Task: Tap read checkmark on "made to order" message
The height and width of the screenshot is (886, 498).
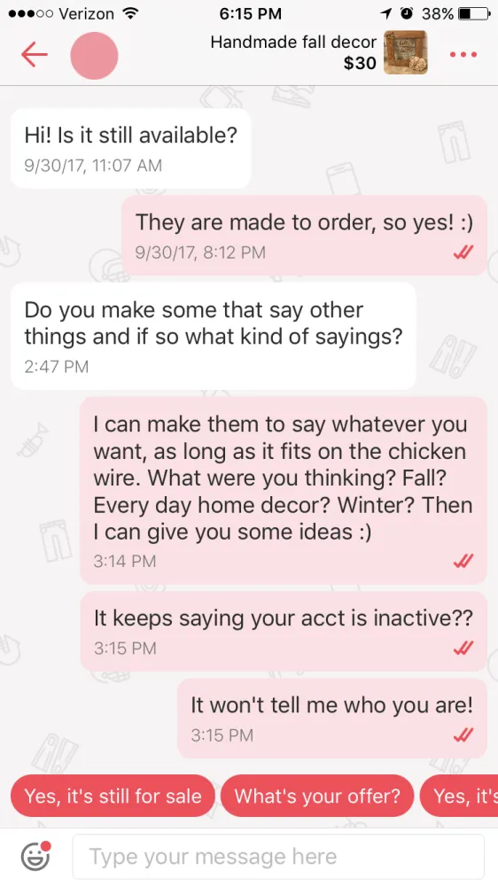Action: pos(463,253)
